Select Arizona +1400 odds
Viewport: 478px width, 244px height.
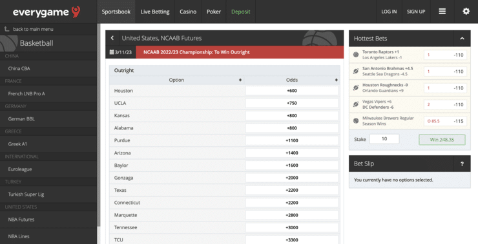click(x=292, y=153)
